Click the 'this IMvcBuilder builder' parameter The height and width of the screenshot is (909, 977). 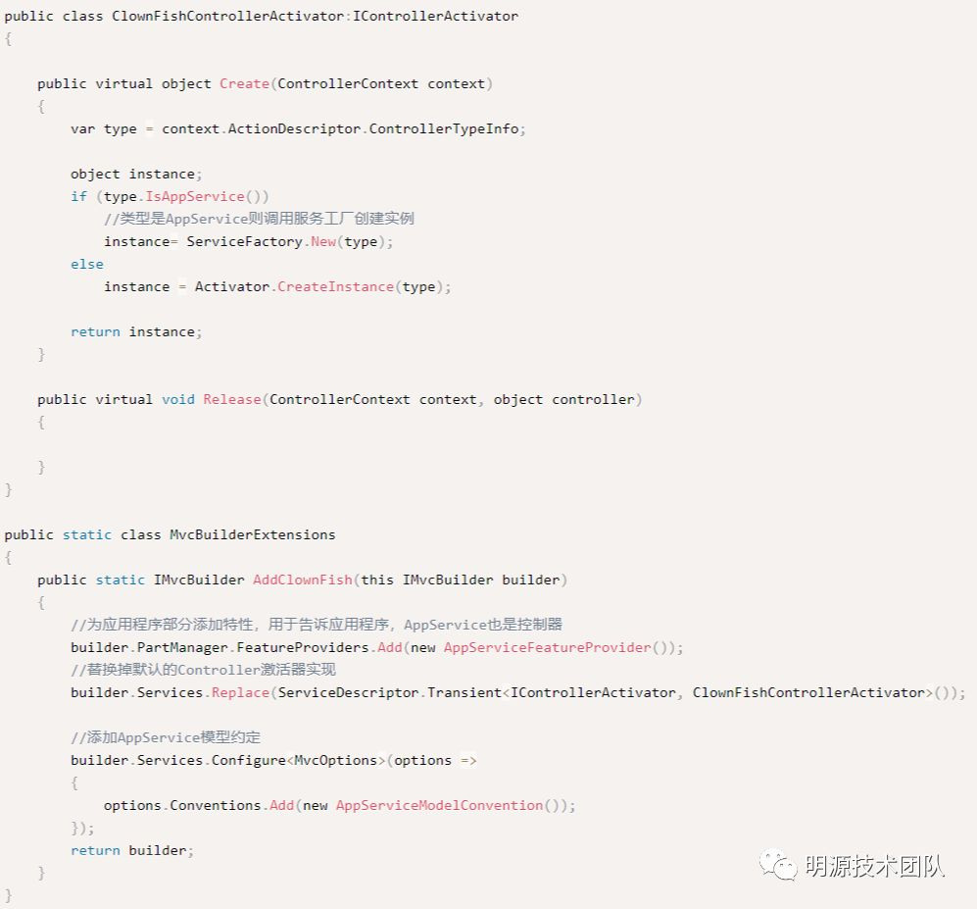click(x=461, y=580)
